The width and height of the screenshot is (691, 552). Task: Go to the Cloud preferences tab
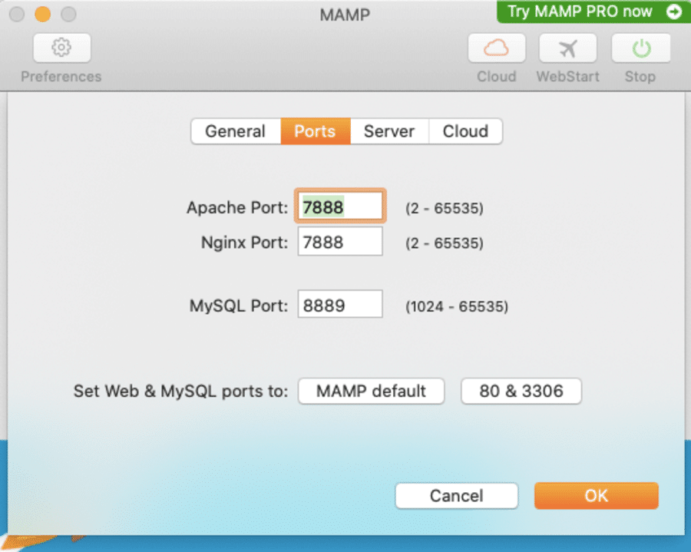tap(465, 131)
